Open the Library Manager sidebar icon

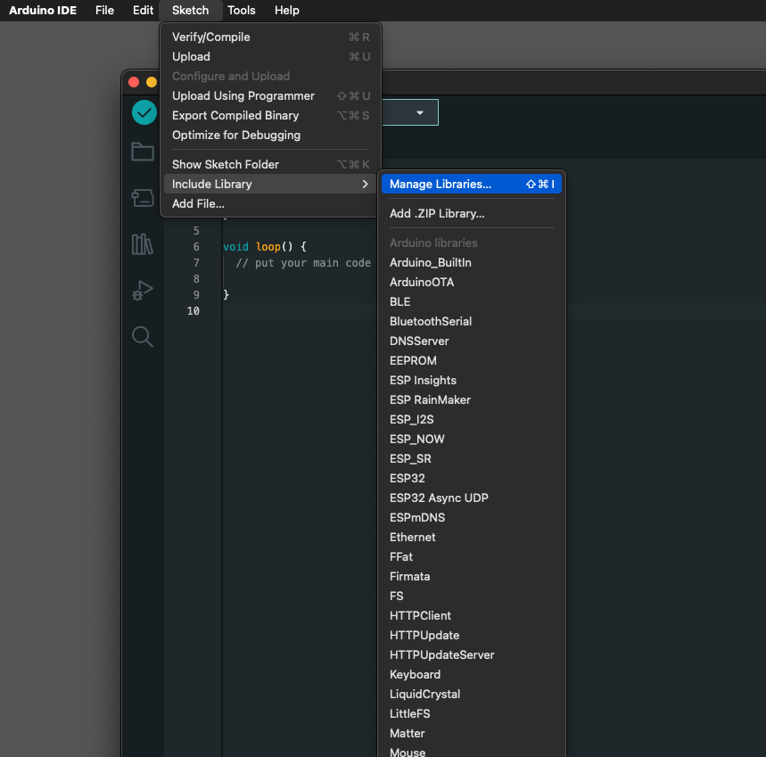point(143,243)
